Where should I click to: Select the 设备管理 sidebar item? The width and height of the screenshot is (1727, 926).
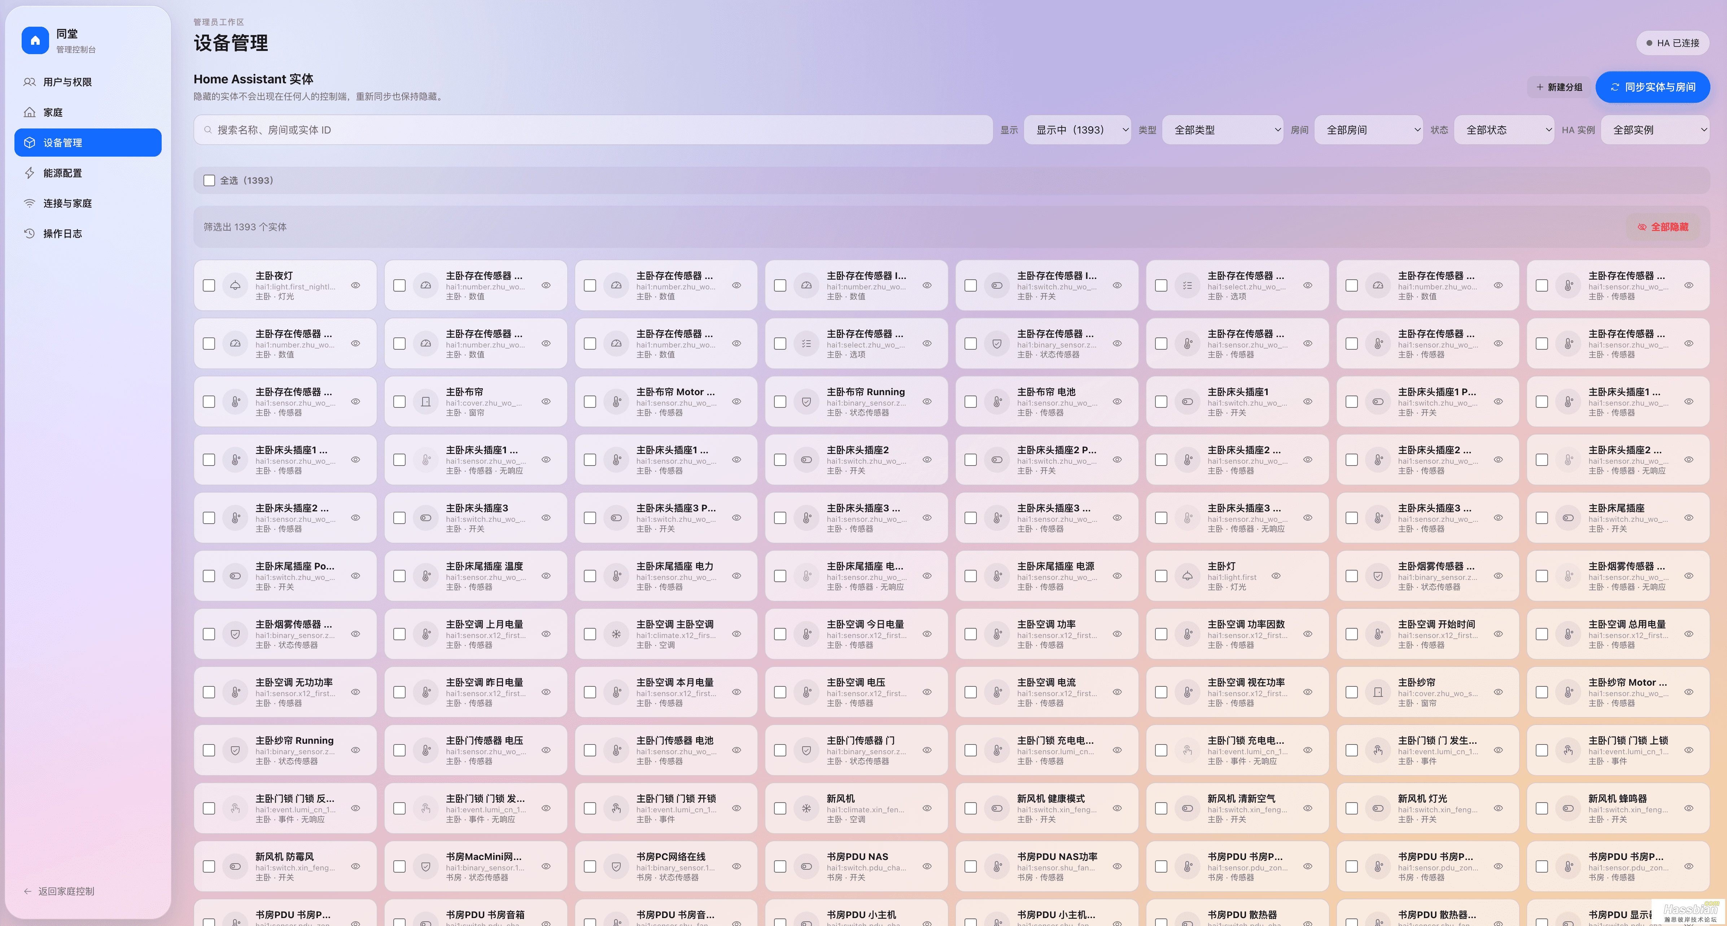tap(88, 143)
